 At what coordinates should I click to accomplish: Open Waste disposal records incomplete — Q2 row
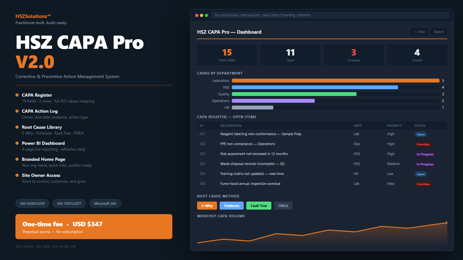coord(322,164)
